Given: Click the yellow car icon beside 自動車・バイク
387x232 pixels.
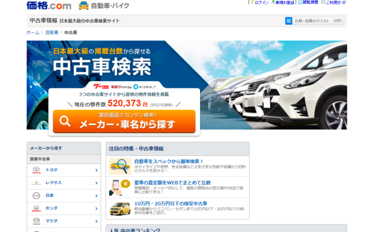Looking at the screenshot, I should pyautogui.click(x=83, y=6).
